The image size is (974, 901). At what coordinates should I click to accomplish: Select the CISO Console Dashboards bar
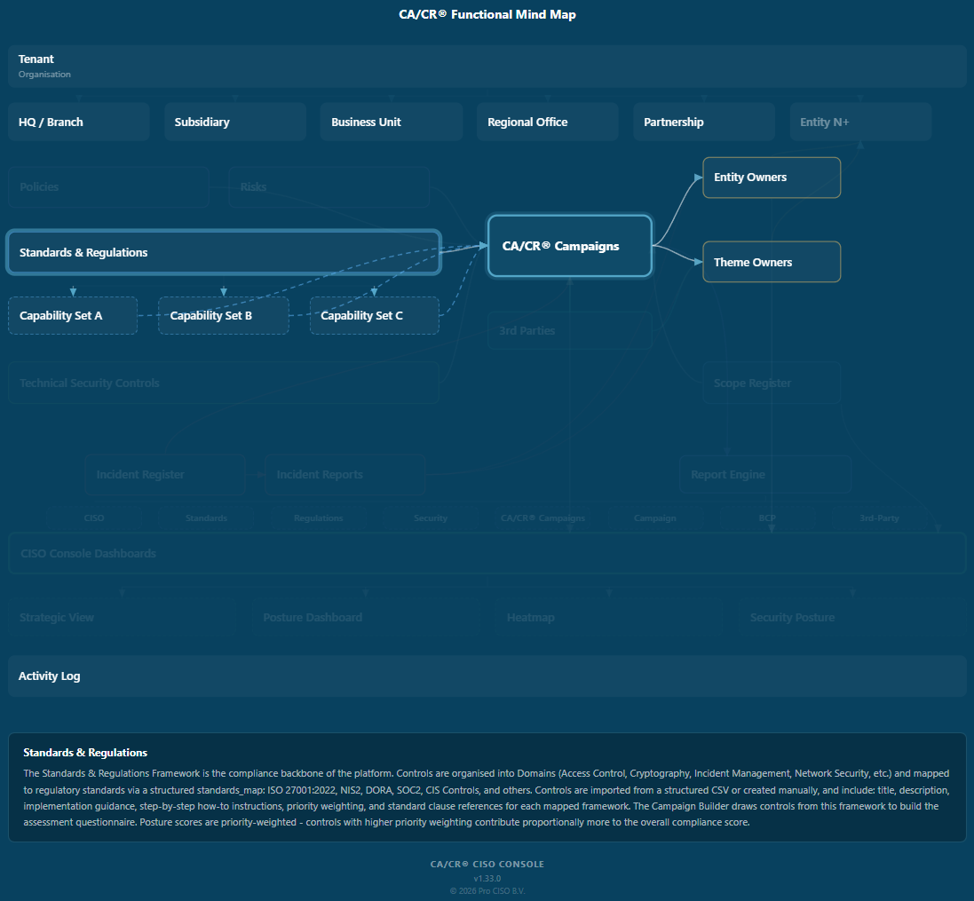coord(487,553)
